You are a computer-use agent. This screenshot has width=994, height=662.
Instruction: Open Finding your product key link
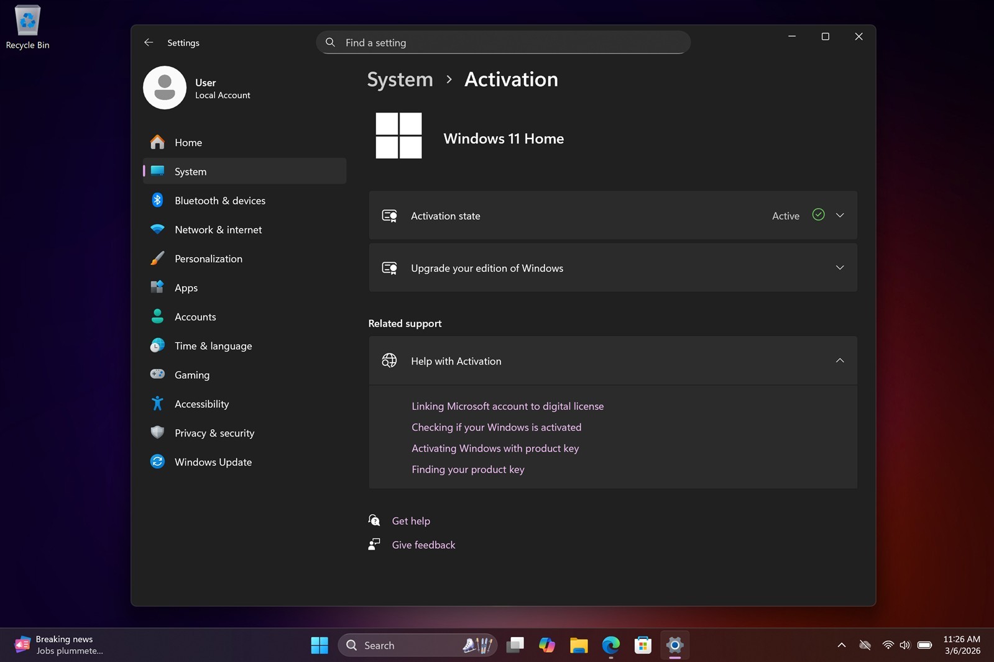(x=467, y=469)
